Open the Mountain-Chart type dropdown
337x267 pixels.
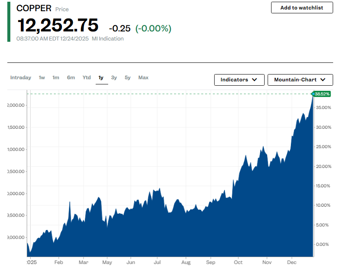coord(300,80)
